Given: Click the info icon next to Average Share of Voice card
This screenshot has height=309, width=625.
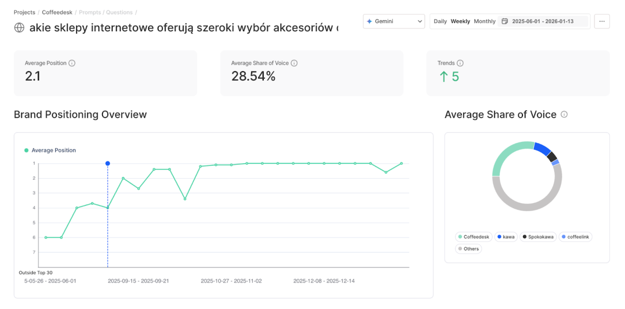Looking at the screenshot, I should 294,63.
